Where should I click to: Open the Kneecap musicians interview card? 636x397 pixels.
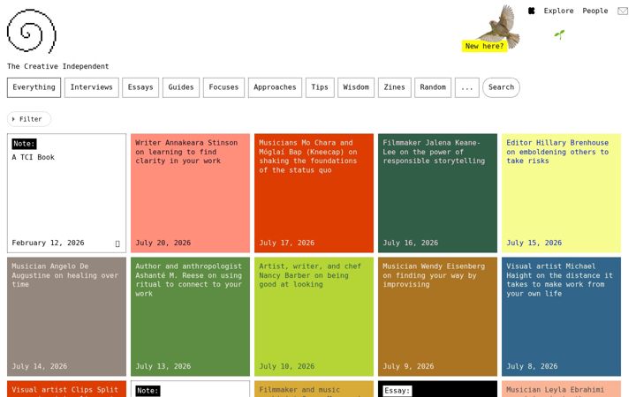point(314,193)
